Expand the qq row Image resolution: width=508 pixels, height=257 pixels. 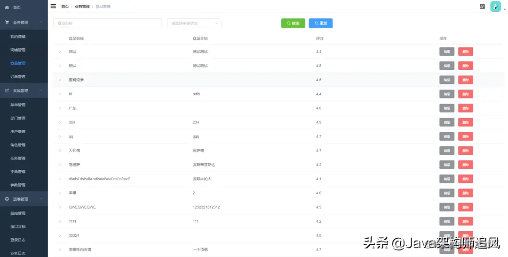(x=60, y=136)
